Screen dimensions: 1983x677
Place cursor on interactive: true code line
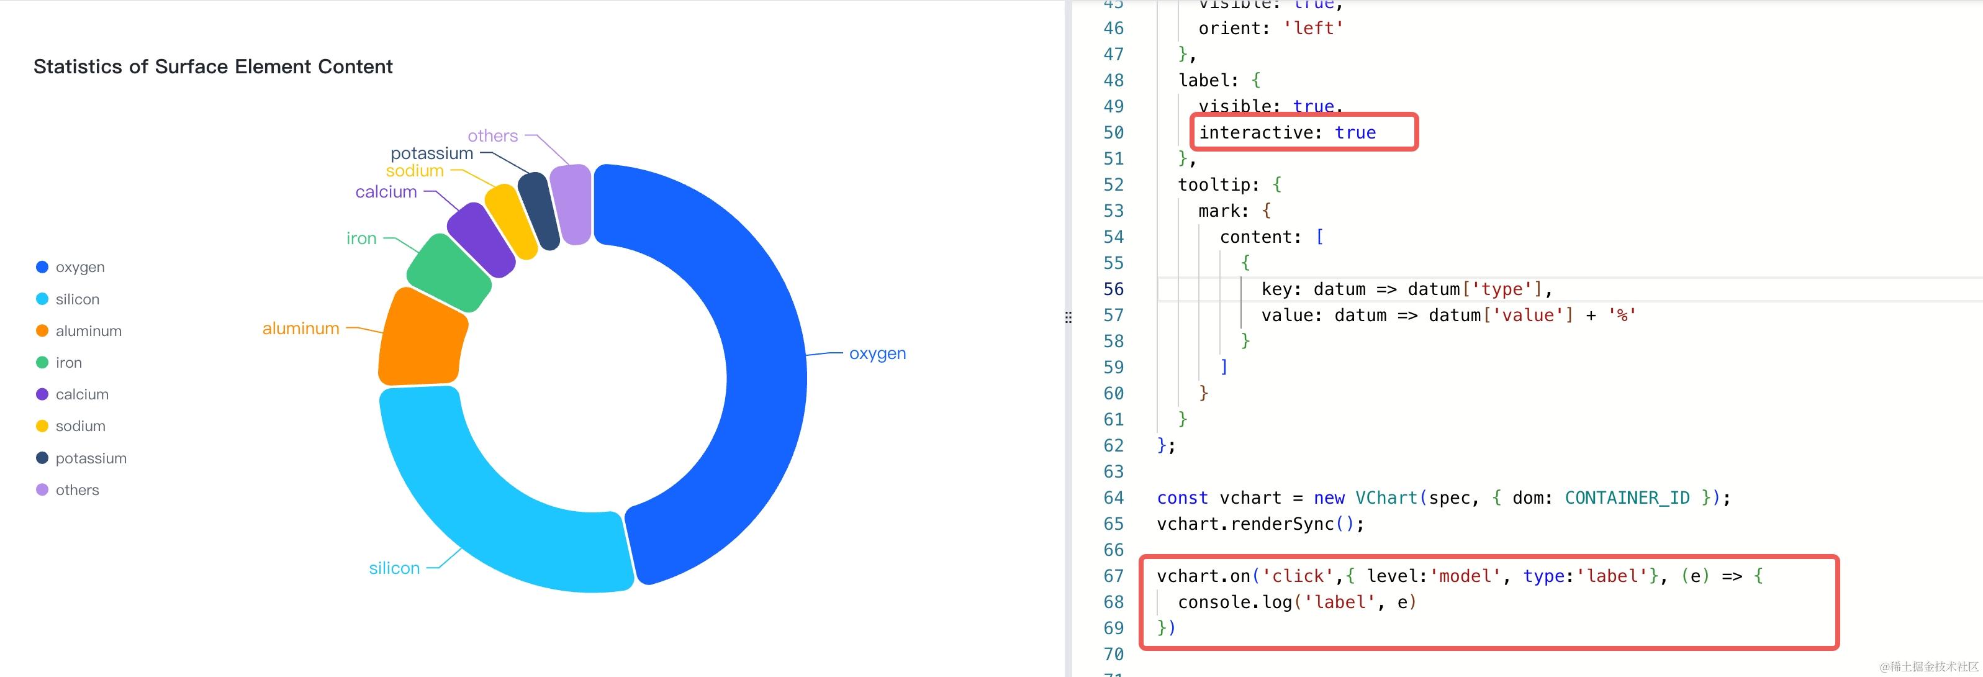[1287, 132]
